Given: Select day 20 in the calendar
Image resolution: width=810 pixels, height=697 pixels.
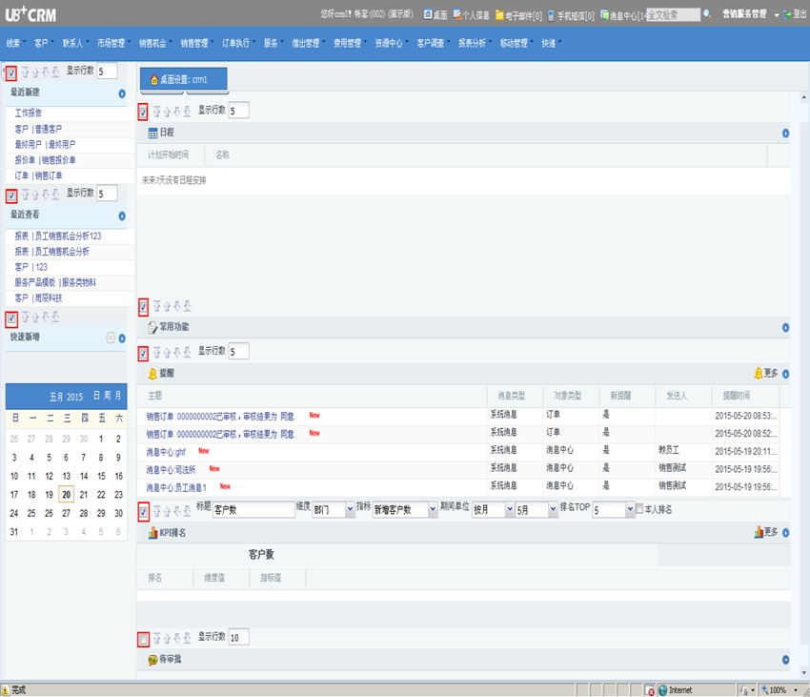Looking at the screenshot, I should click(x=66, y=494).
